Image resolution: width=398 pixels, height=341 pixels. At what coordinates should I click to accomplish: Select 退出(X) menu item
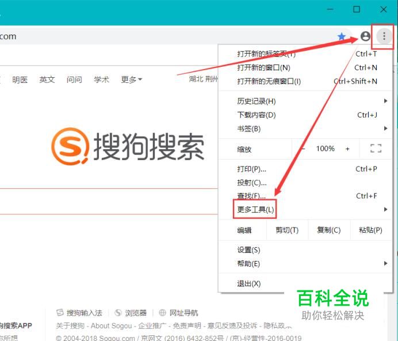click(305, 283)
